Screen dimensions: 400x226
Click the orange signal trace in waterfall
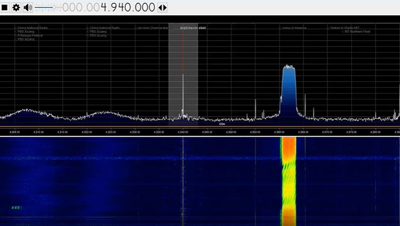pos(289,181)
